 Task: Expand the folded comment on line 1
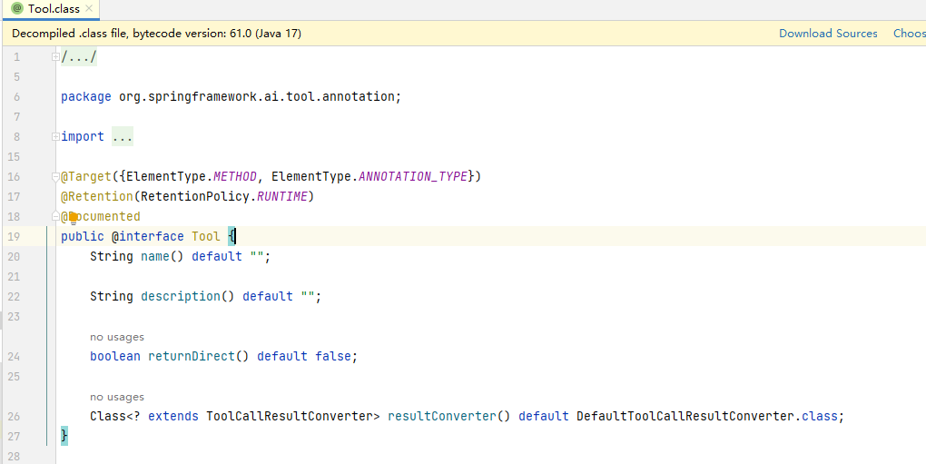(x=55, y=57)
